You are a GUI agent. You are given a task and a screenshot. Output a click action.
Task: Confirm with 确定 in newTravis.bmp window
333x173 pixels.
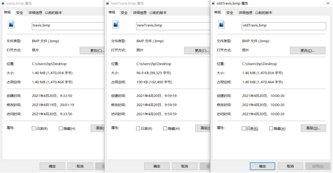pyautogui.click(x=157, y=166)
